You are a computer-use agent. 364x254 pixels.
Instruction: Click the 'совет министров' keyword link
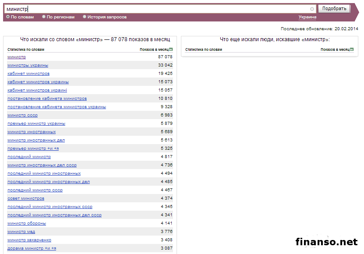click(25, 198)
